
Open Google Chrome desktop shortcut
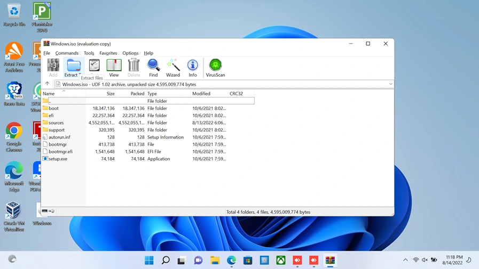click(14, 137)
